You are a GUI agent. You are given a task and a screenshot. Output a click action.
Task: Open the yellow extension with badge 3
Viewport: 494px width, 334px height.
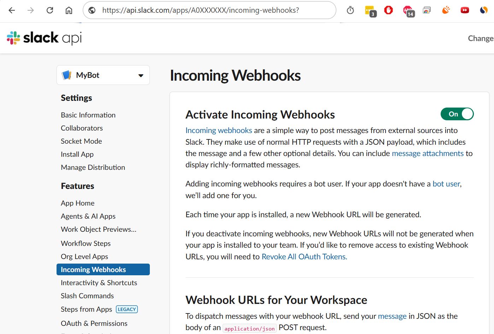click(370, 11)
